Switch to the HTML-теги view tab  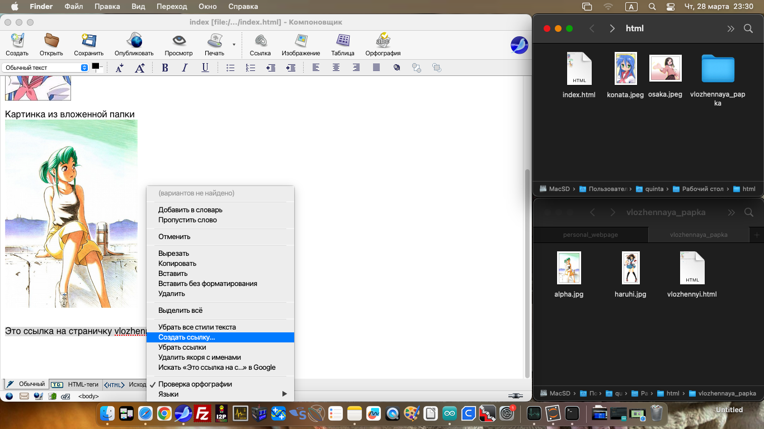pos(76,384)
